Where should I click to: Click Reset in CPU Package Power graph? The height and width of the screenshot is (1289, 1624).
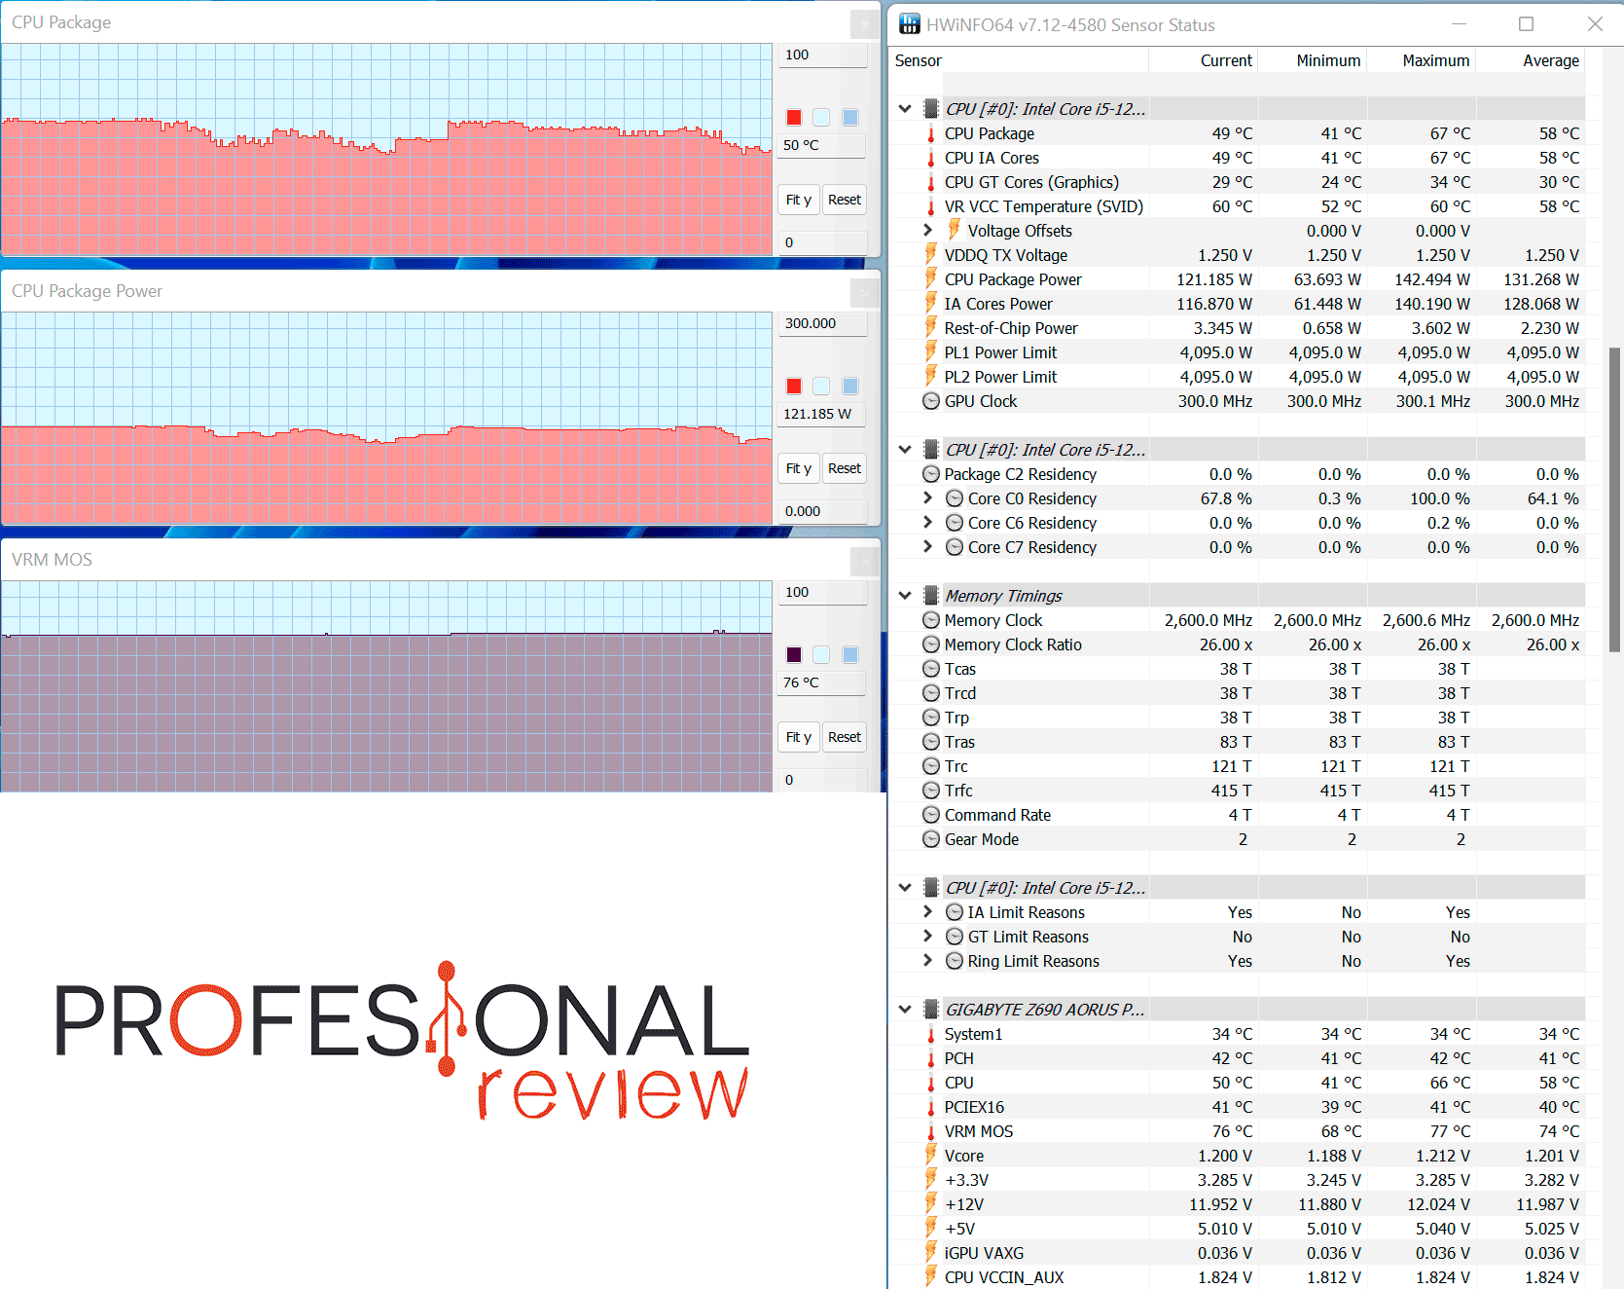pos(845,468)
